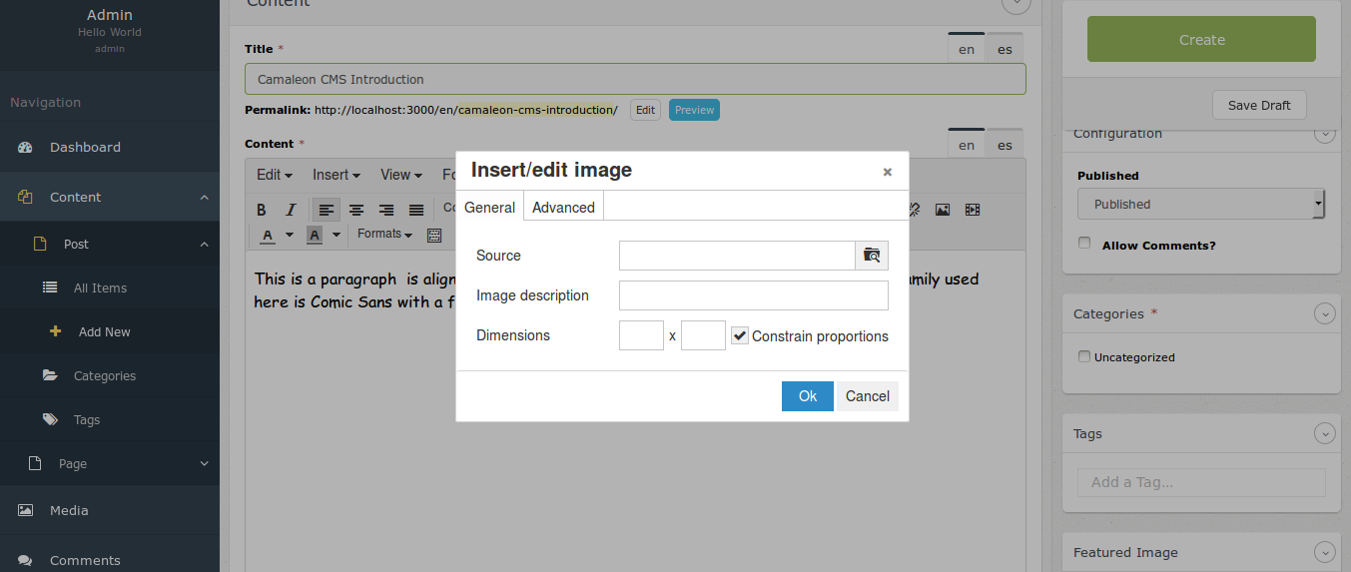Open the text color picker arrow
The height and width of the screenshot is (572, 1351).
click(290, 235)
